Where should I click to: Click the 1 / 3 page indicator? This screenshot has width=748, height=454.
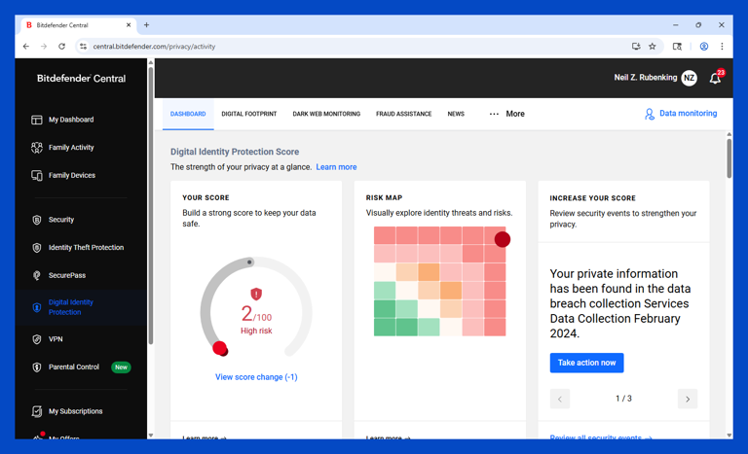click(623, 399)
